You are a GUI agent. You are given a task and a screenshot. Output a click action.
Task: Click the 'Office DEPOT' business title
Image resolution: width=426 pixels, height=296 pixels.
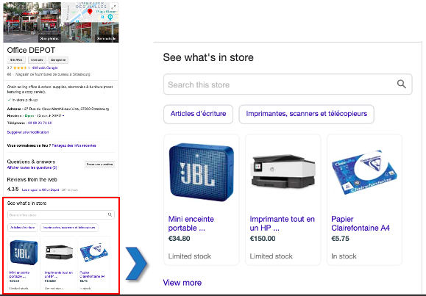click(31, 50)
